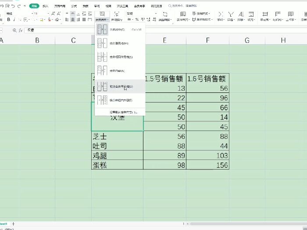The height and width of the screenshot is (230, 307).
Task: Select the 开始 ribbon tab
Action: pyautogui.click(x=34, y=6)
